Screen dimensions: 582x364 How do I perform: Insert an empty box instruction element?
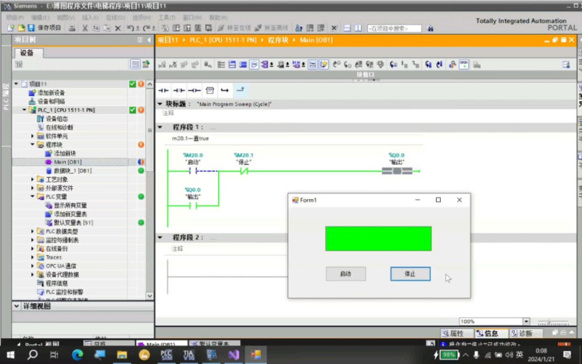[x=210, y=90]
